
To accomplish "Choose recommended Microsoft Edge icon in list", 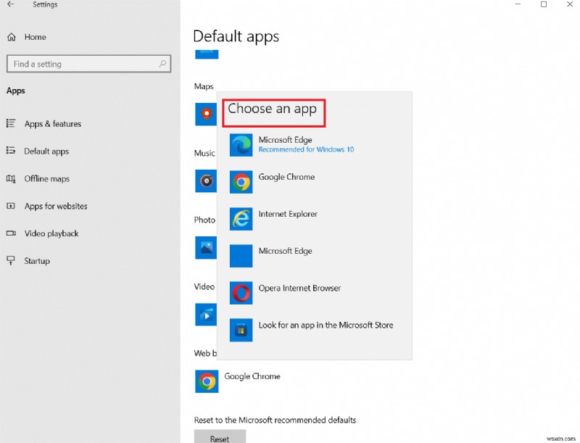I will (241, 145).
